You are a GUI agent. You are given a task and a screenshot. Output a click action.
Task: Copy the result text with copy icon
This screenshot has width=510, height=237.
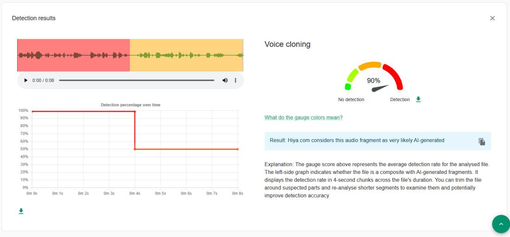coord(482,141)
